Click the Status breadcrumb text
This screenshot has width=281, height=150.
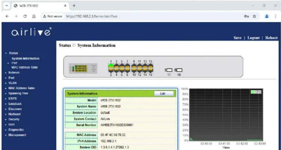(x=65, y=45)
